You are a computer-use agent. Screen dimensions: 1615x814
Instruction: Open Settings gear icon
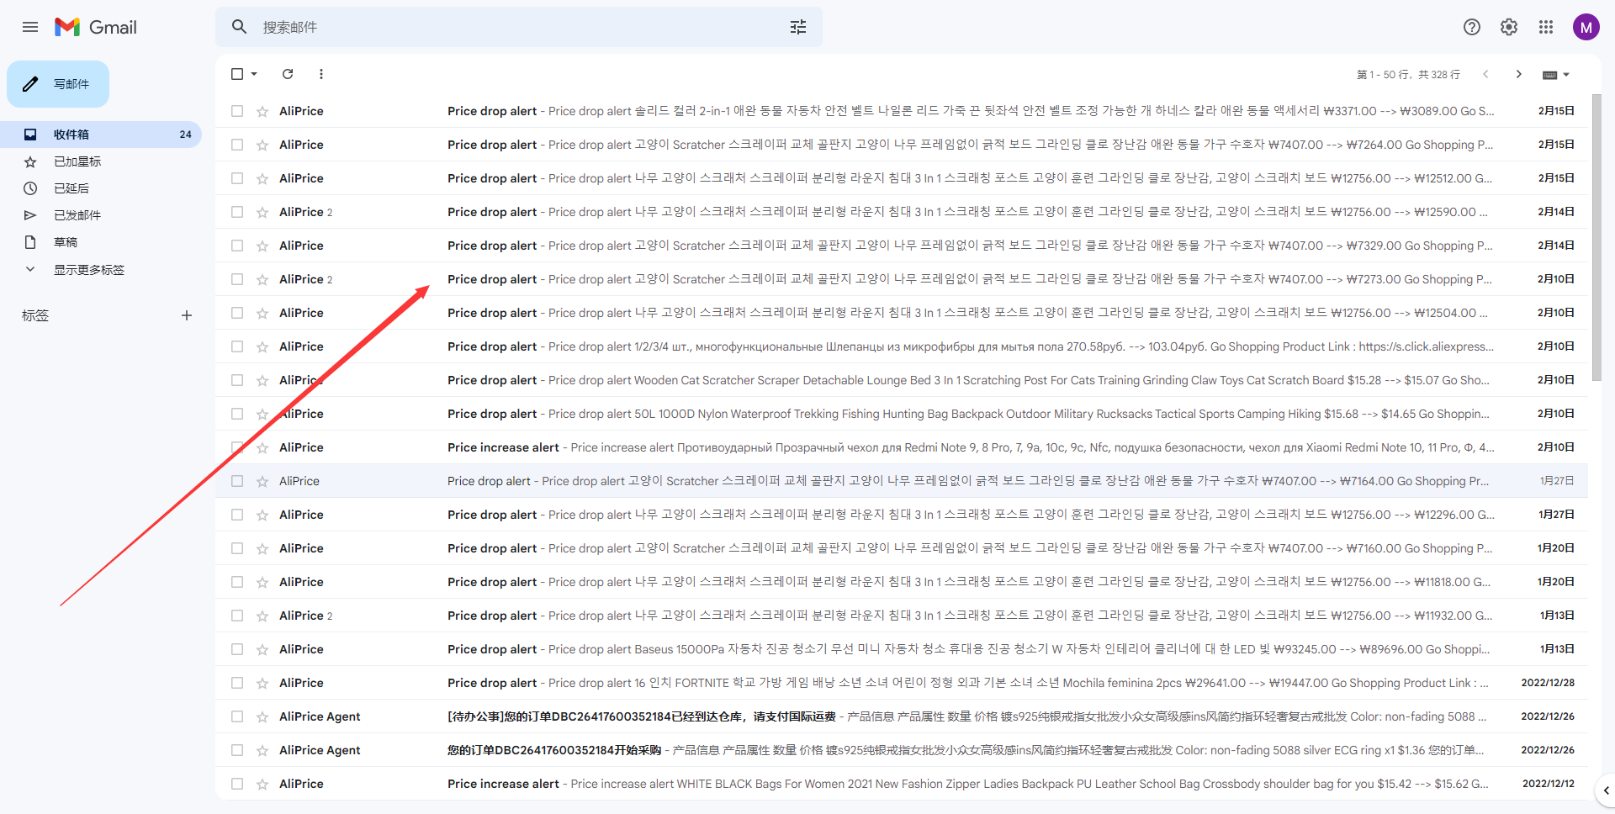[x=1509, y=27]
